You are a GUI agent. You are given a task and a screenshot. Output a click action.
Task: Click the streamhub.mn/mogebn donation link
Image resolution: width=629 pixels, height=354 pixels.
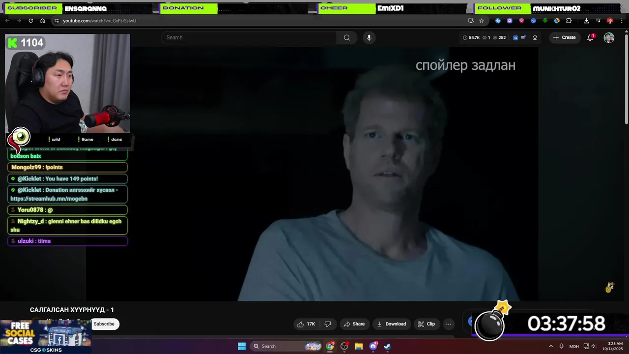(49, 199)
